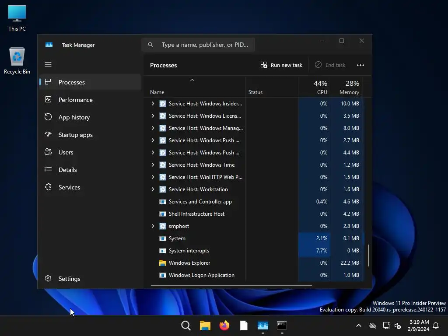Expand Service Host: Windows Insider row
The image size is (448, 336).
[153, 103]
